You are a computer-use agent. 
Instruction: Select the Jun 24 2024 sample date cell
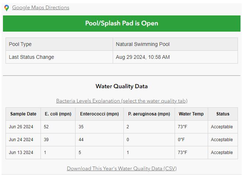pyautogui.click(x=21, y=140)
